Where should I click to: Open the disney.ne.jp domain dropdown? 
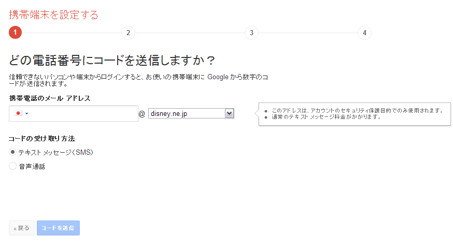click(187, 113)
